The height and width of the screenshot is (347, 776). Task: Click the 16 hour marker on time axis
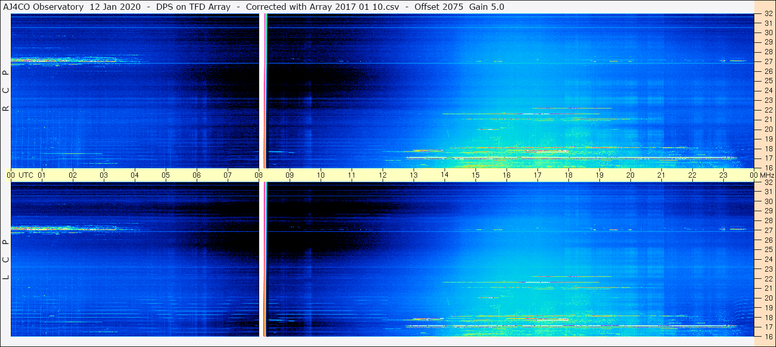[506, 175]
